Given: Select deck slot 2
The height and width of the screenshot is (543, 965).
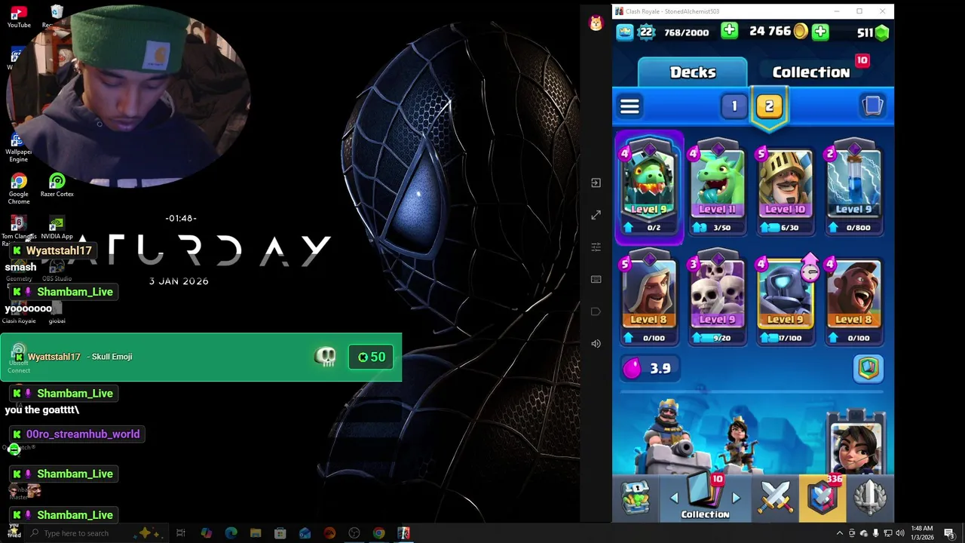Looking at the screenshot, I should [x=769, y=107].
